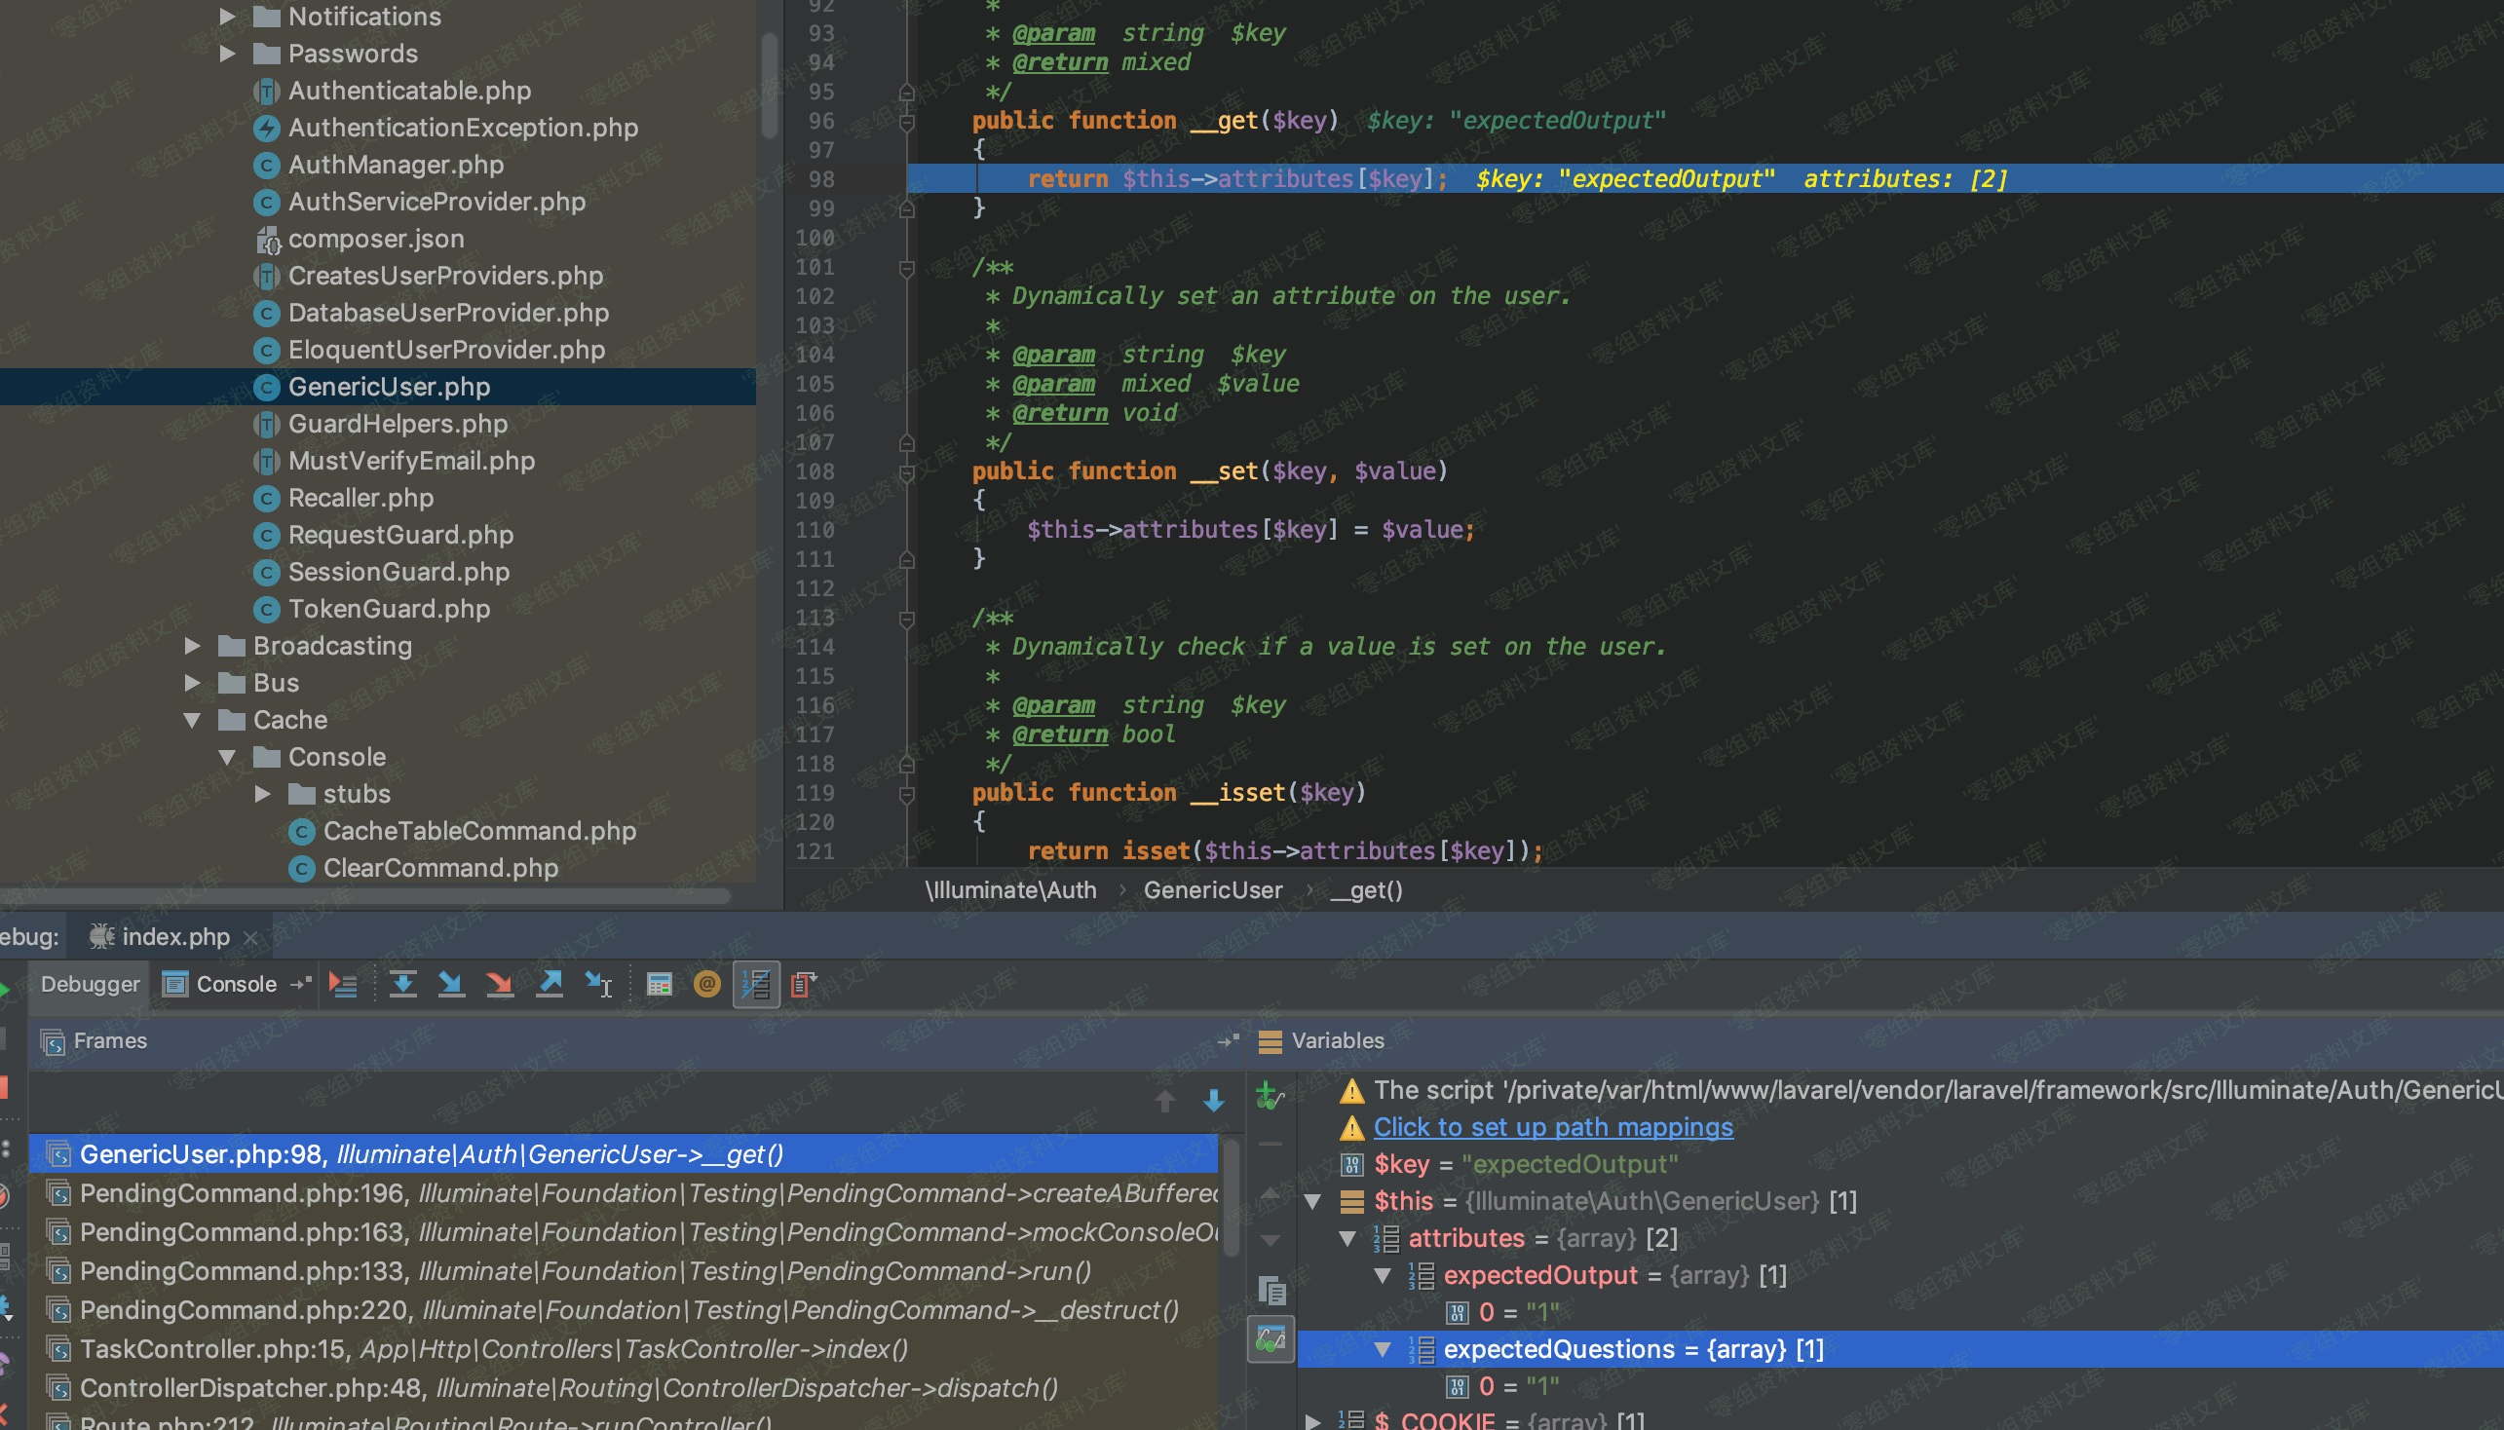Select the index.php debug session tab
2504x1430 pixels.
point(174,937)
